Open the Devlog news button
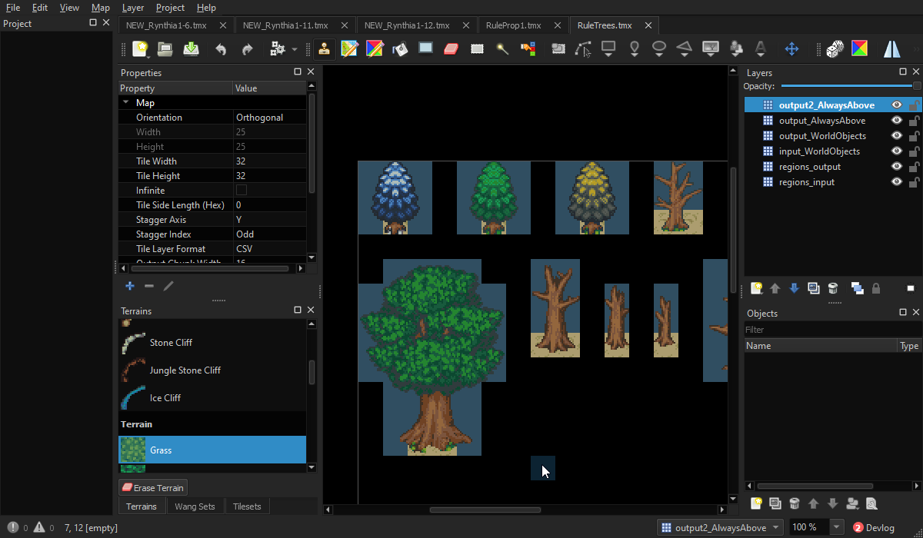The height and width of the screenshot is (538, 923). pos(875,527)
